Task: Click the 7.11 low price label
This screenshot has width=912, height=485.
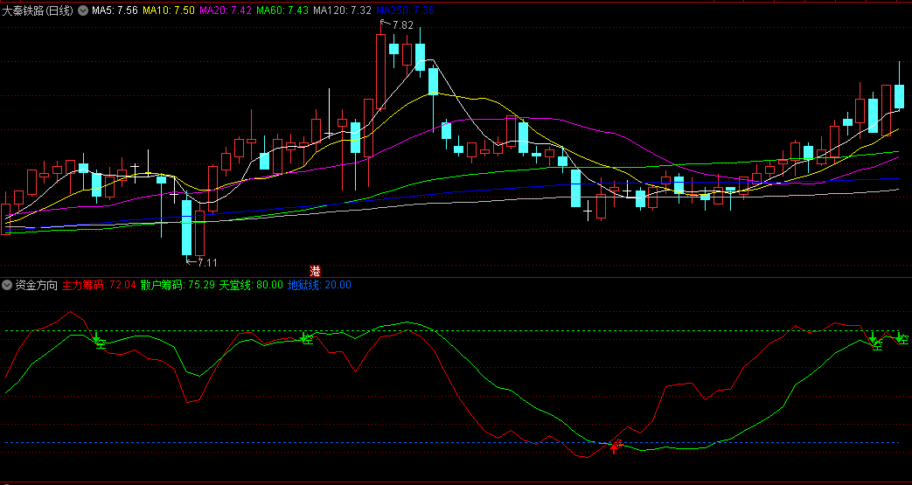Action: [207, 262]
